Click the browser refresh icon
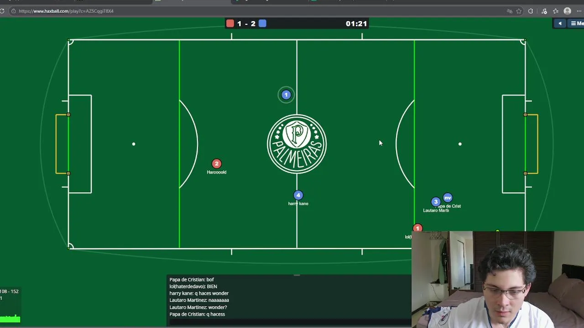Viewport: 584px width, 328px height. [x=2, y=11]
